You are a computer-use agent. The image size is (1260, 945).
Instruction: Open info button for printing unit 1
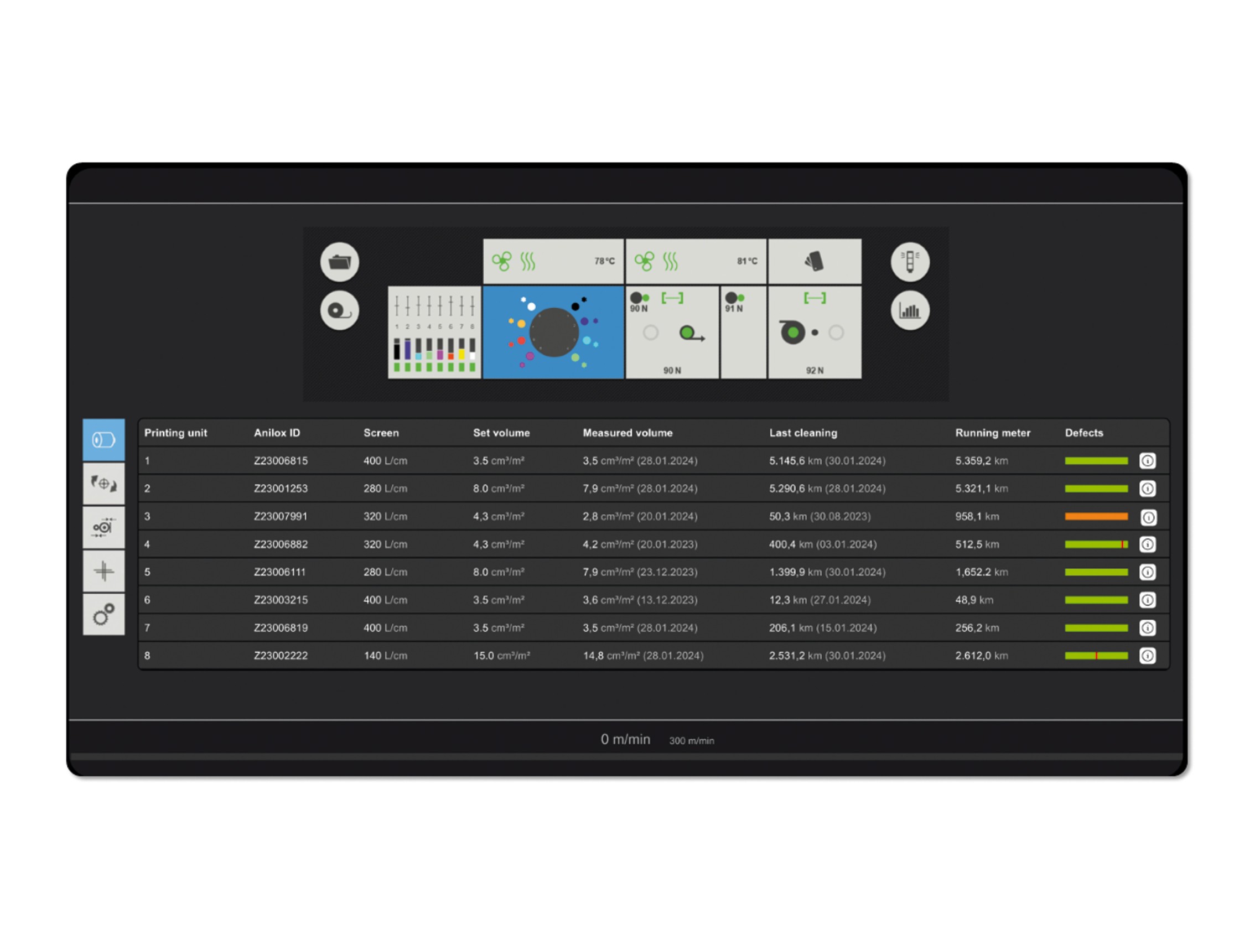coord(1147,461)
